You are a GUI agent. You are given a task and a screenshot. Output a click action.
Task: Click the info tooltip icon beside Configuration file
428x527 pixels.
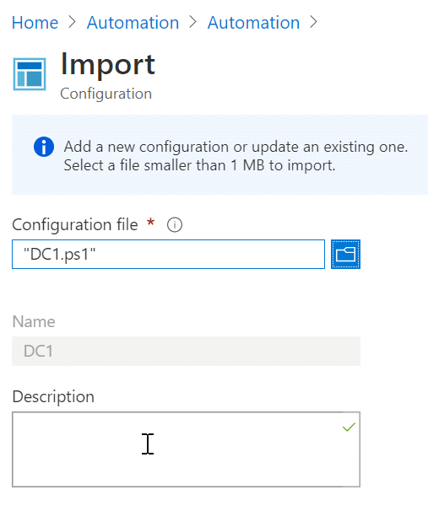(175, 224)
